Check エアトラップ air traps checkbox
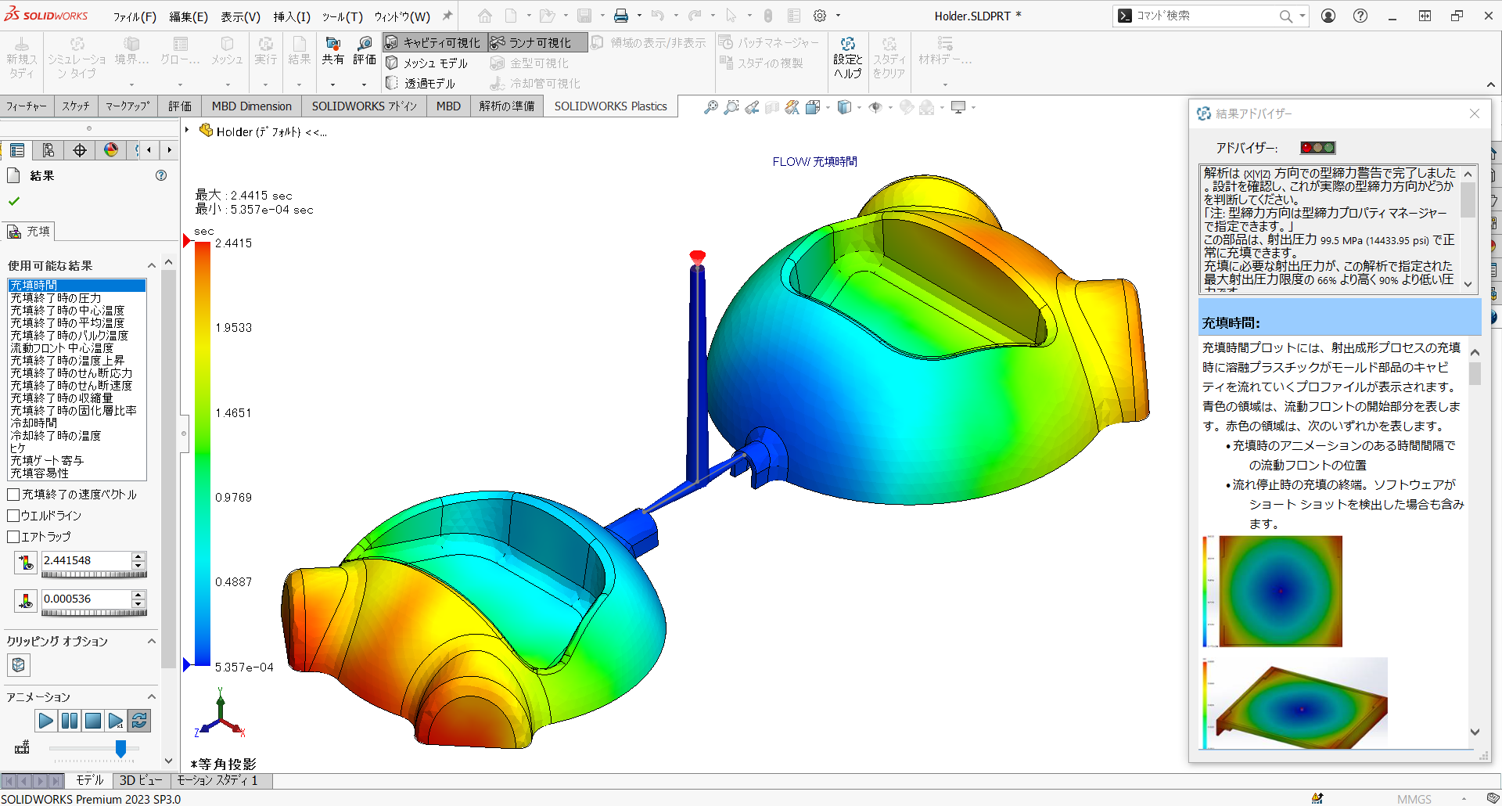This screenshot has height=806, width=1502. (x=13, y=537)
